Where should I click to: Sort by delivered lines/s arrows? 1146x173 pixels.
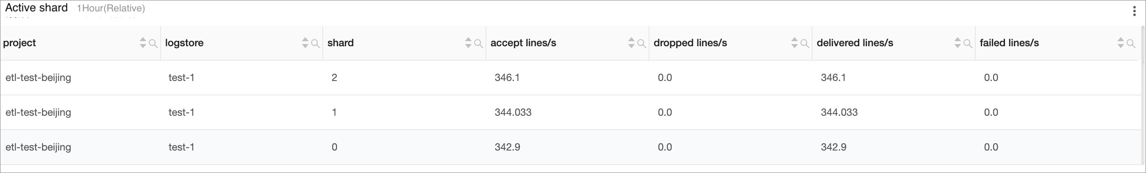coord(958,42)
